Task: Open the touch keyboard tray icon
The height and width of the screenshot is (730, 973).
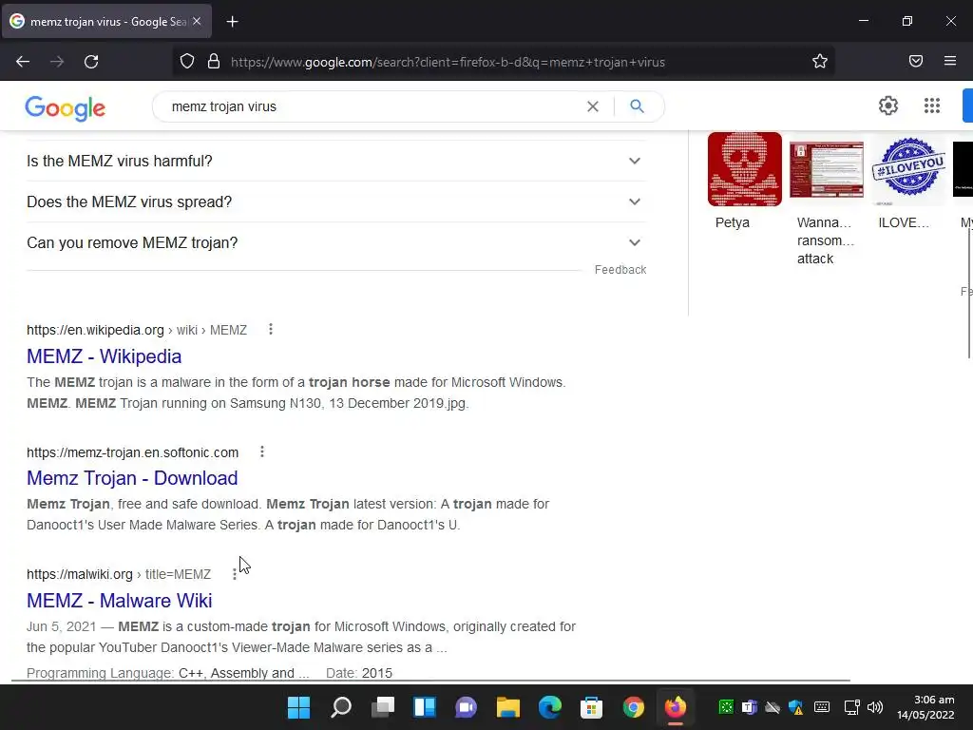Action: coord(822,707)
